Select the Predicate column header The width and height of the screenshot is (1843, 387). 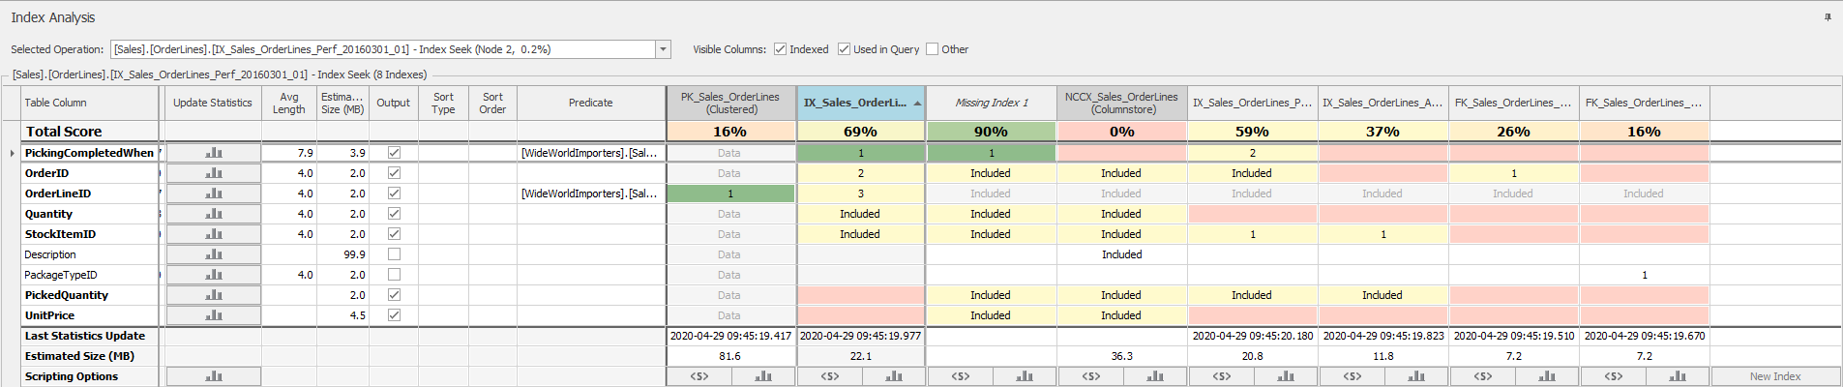tap(590, 103)
